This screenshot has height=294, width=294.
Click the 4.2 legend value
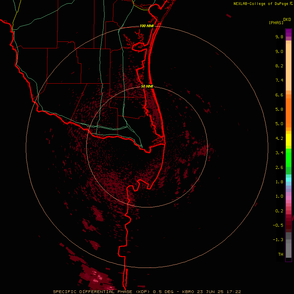click(x=279, y=139)
